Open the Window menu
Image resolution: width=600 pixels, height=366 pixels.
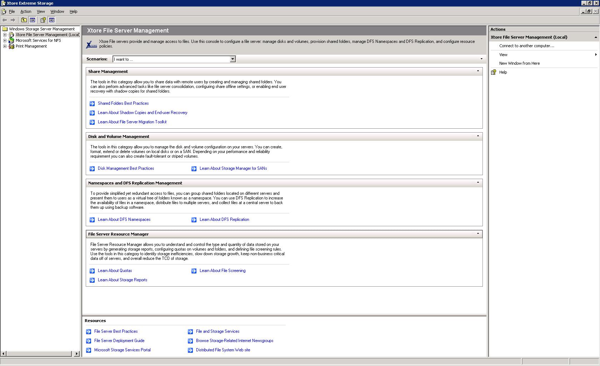click(x=57, y=11)
